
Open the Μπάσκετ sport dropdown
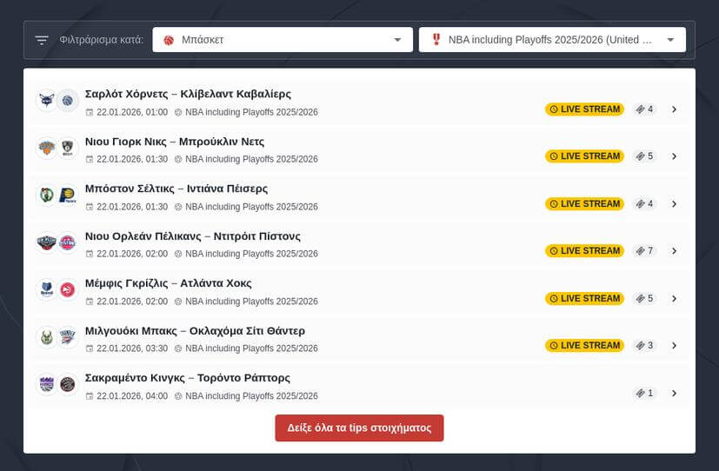click(x=282, y=40)
